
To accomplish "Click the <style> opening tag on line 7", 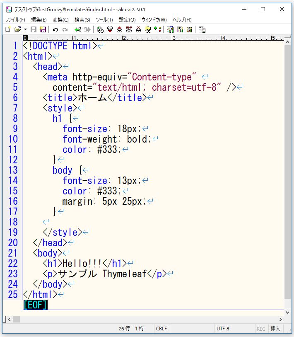I will (x=60, y=108).
